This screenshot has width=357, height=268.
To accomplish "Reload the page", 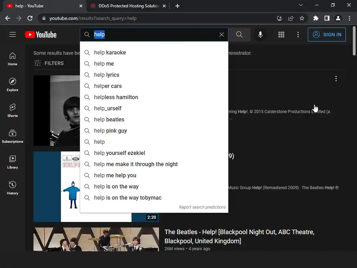I will click(30, 18).
